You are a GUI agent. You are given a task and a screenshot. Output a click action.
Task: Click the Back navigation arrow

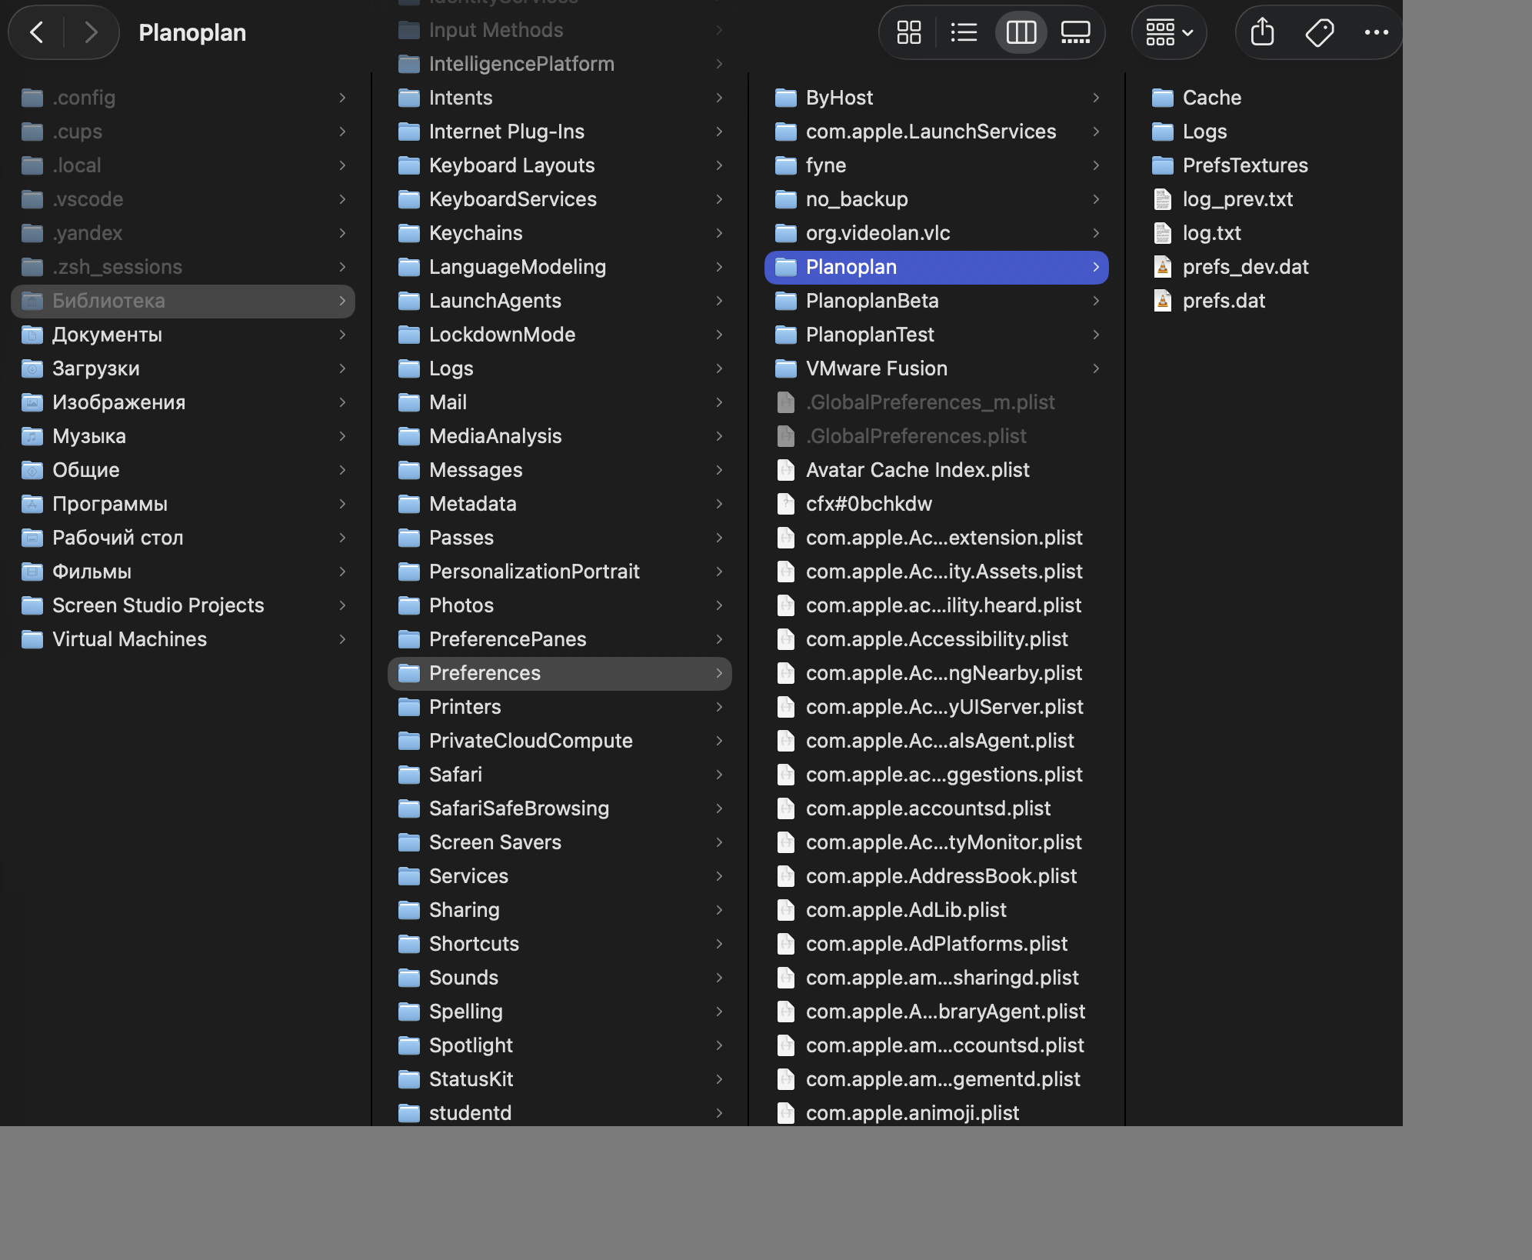coord(37,32)
